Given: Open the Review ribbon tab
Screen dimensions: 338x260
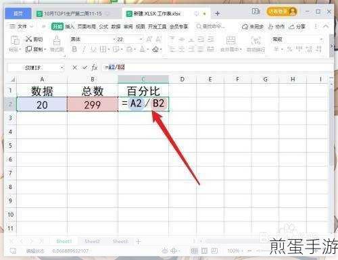Looking at the screenshot, I should [128, 26].
